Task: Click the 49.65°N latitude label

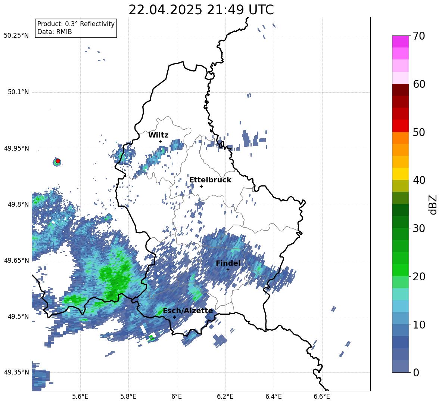Action: click(16, 260)
